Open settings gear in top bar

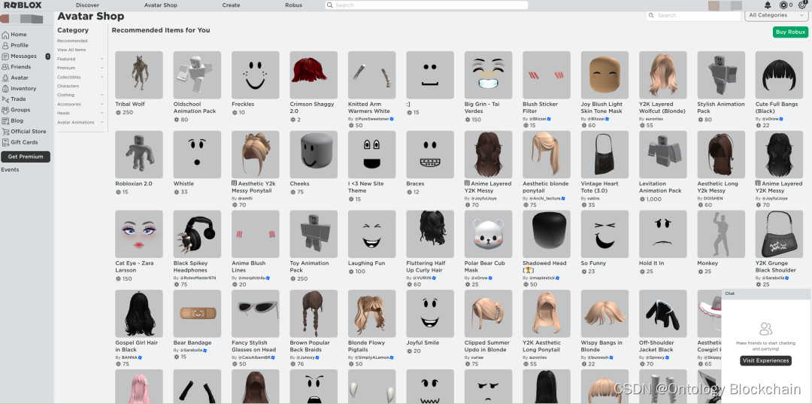(802, 5)
